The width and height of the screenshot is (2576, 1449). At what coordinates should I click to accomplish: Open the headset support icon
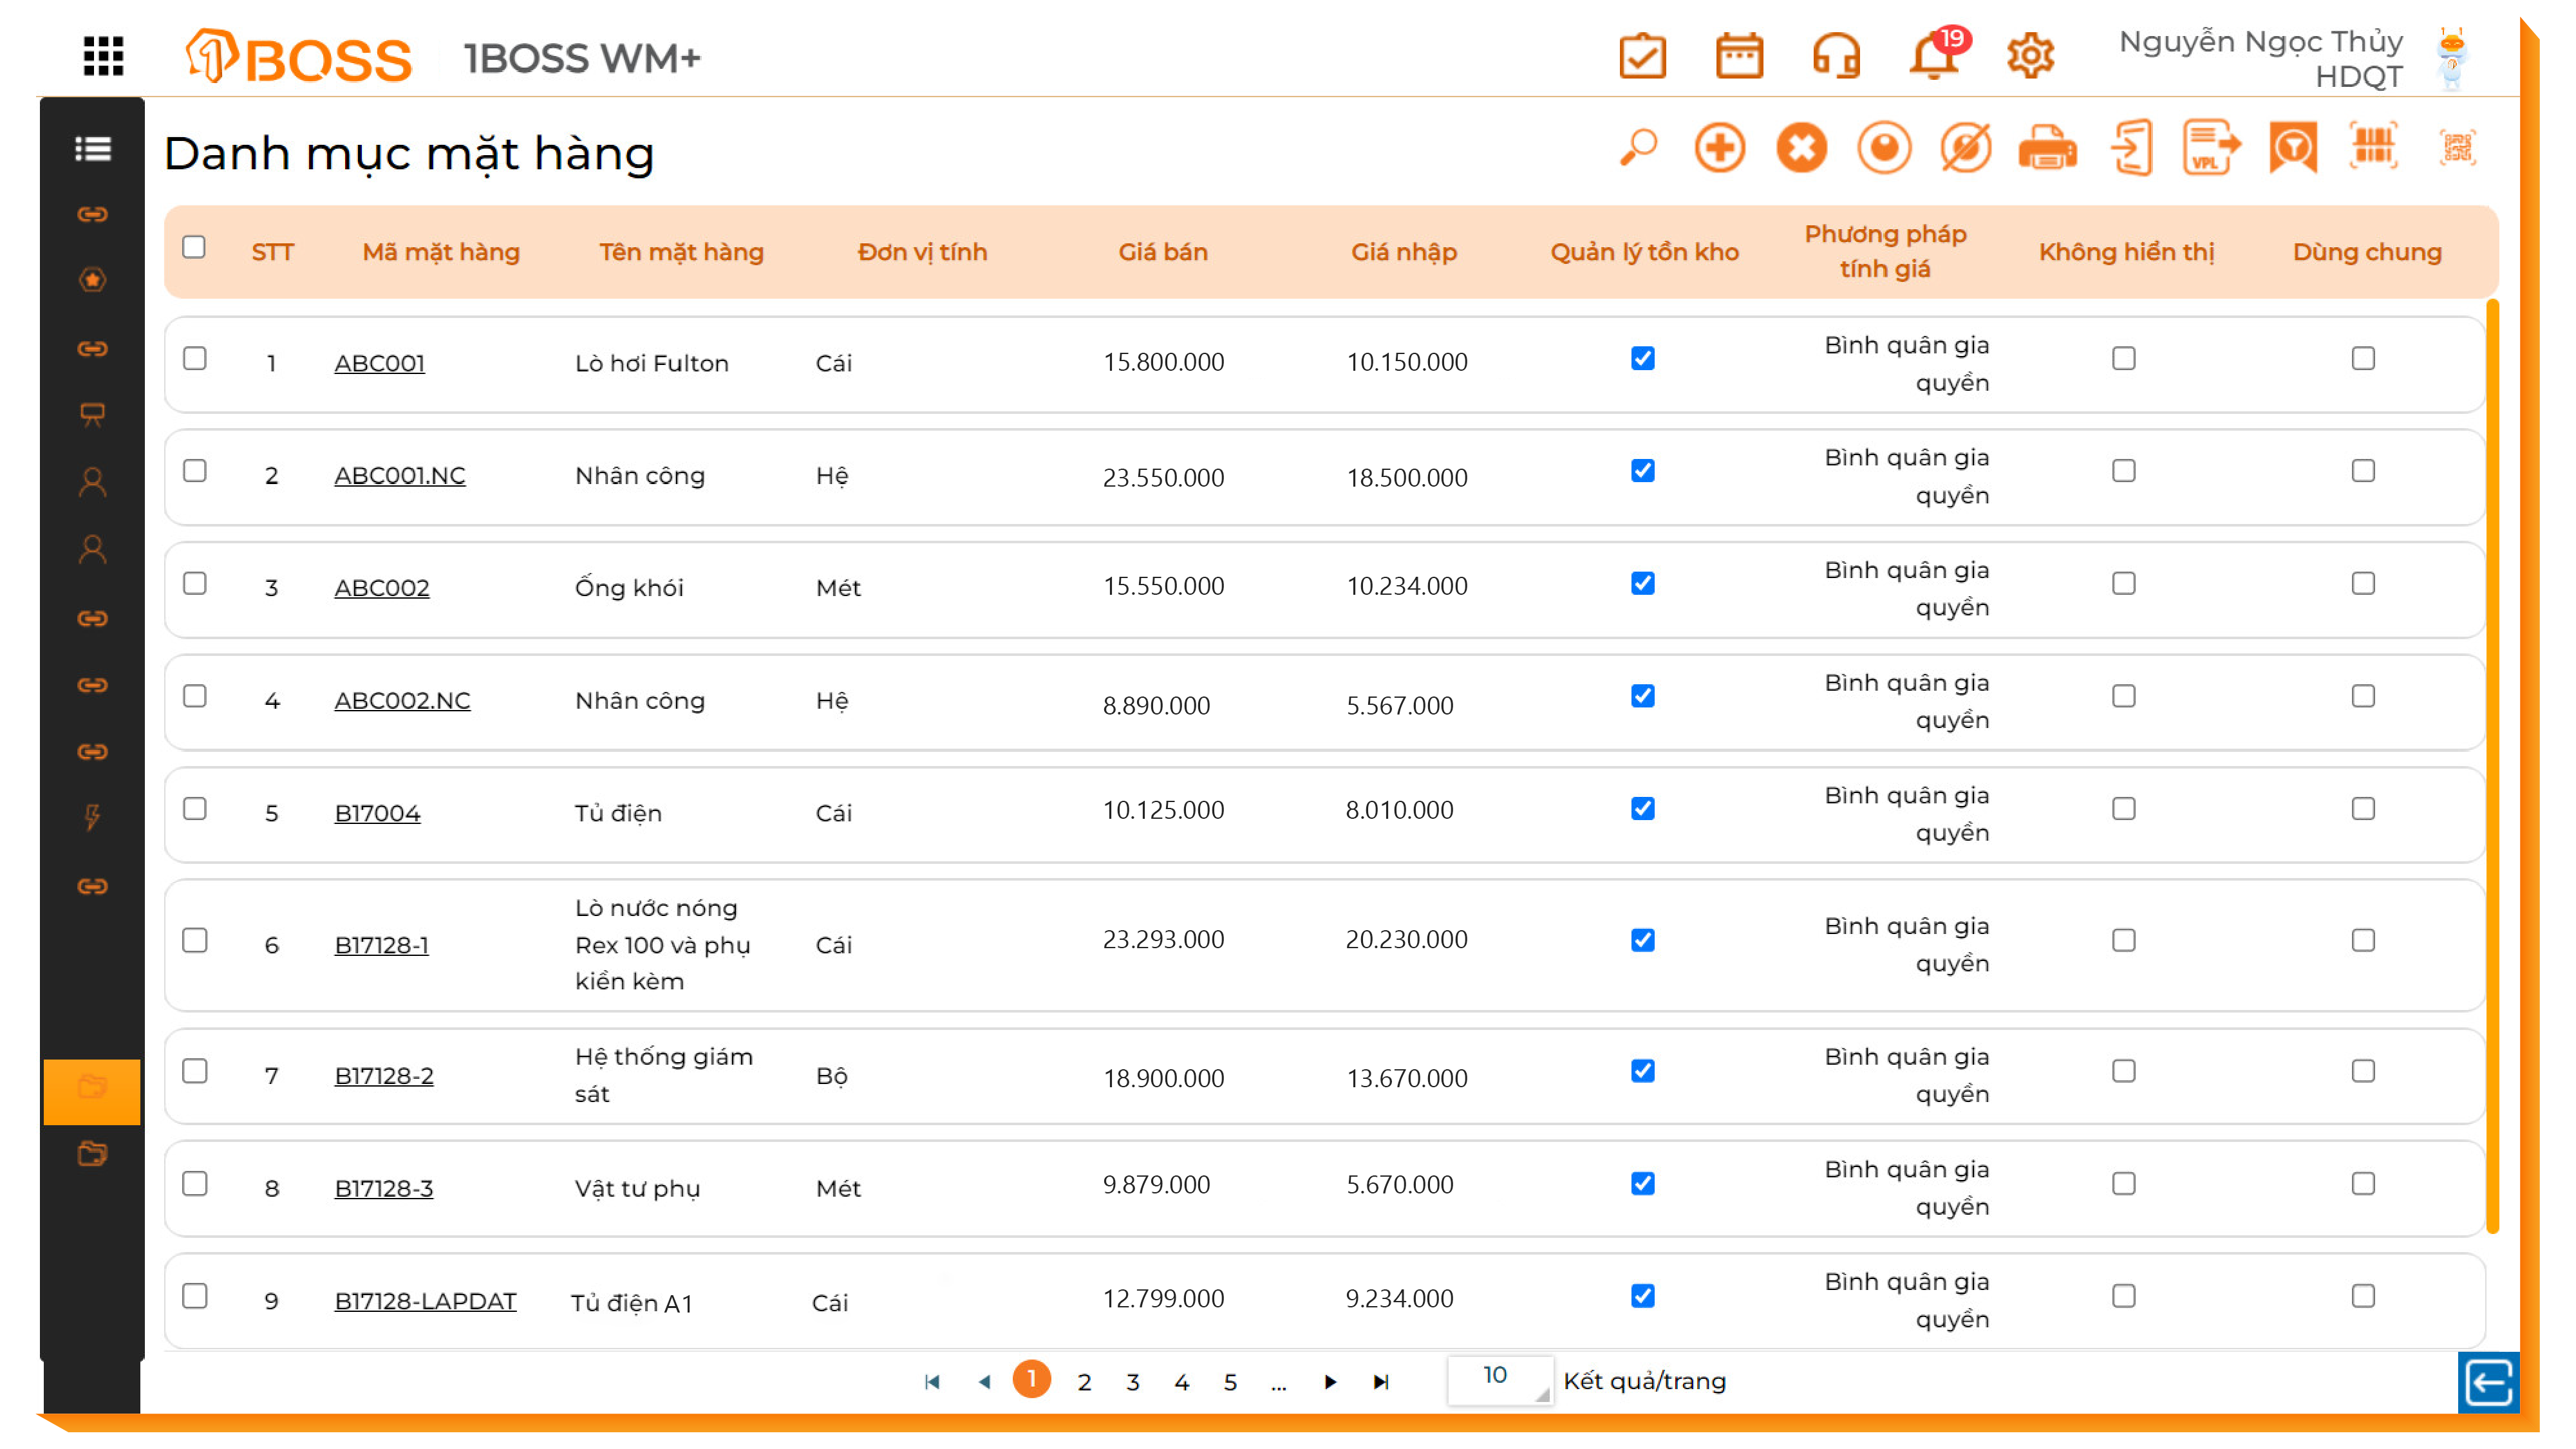click(x=1836, y=55)
